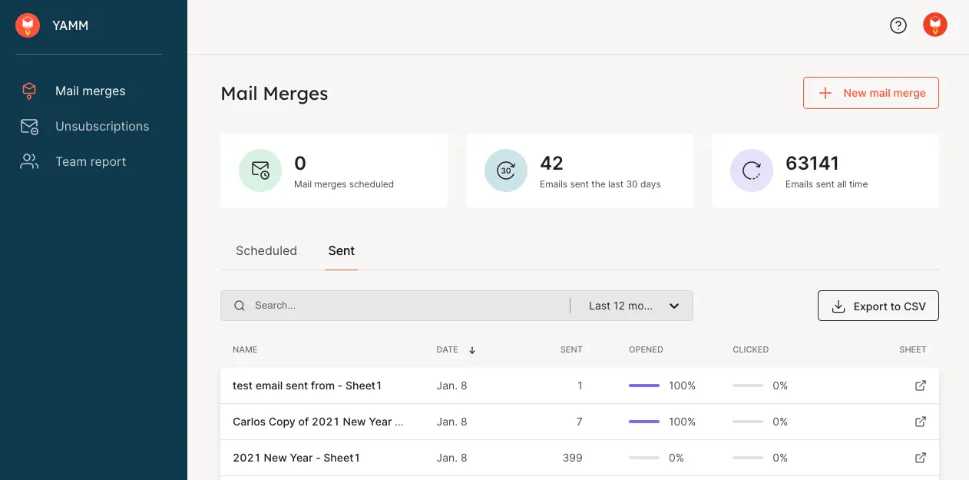Click the scheduled mail merges envelope-clock icon
Viewport: 969px width, 480px height.
260,170
